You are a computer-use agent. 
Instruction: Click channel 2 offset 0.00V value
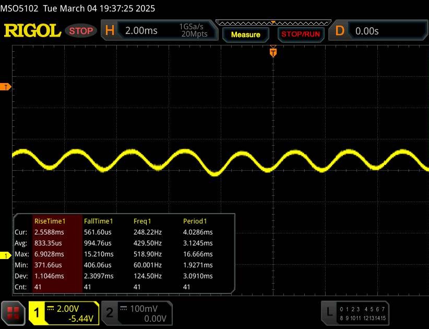[155, 319]
